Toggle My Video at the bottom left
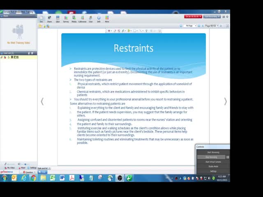 [10, 168]
